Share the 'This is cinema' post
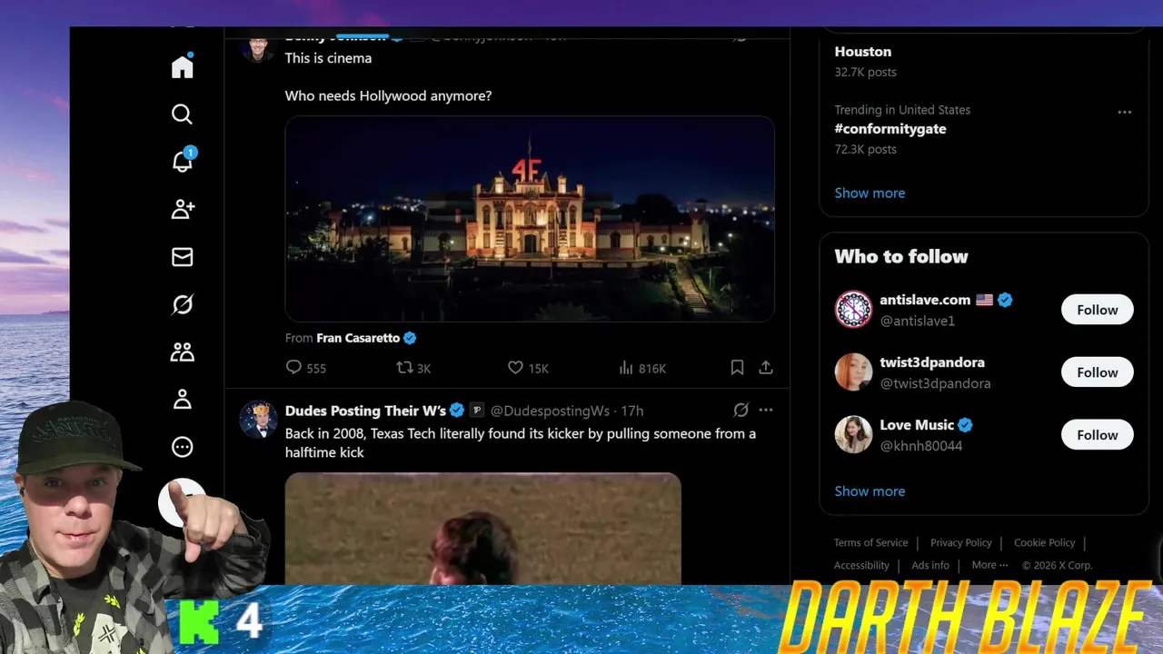Screen dimensions: 1163x654 point(766,368)
